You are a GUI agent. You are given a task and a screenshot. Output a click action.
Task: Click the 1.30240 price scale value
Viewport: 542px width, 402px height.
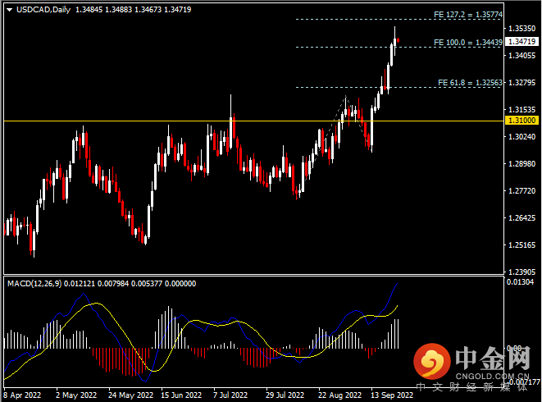point(522,137)
